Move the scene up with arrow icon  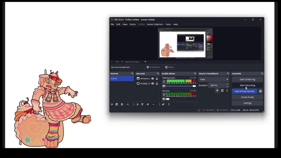pos(128,104)
